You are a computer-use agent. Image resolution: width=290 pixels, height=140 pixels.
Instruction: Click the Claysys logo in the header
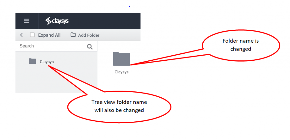(57, 21)
